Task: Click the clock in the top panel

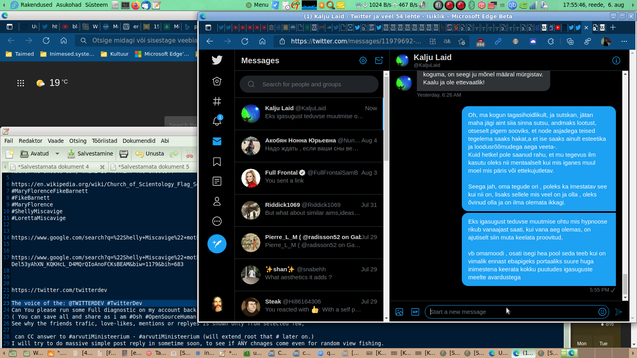Action: (593, 5)
